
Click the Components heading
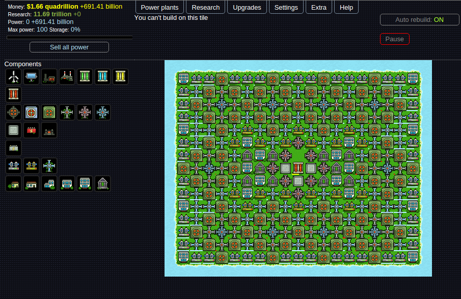pyautogui.click(x=22, y=64)
